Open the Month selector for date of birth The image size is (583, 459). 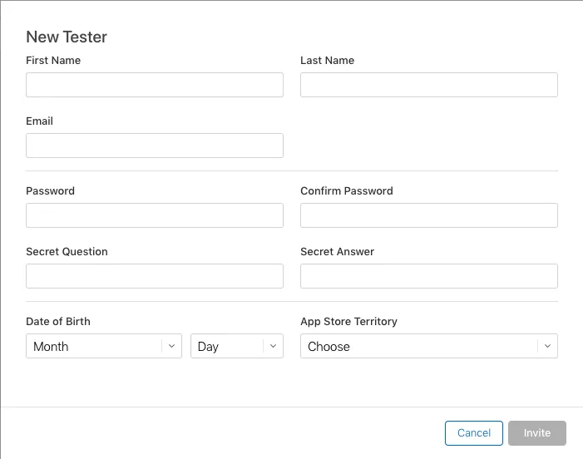tap(96, 346)
